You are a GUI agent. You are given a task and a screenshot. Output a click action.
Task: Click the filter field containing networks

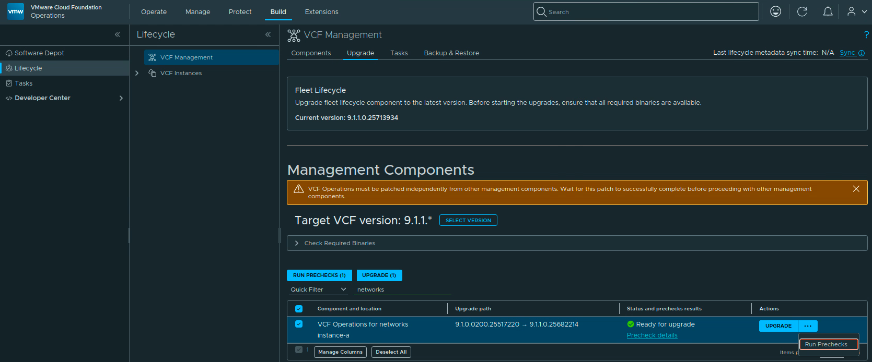[x=402, y=289]
